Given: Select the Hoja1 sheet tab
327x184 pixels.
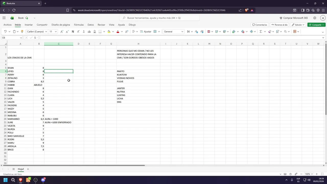Looking at the screenshot, I should [x=21, y=169].
